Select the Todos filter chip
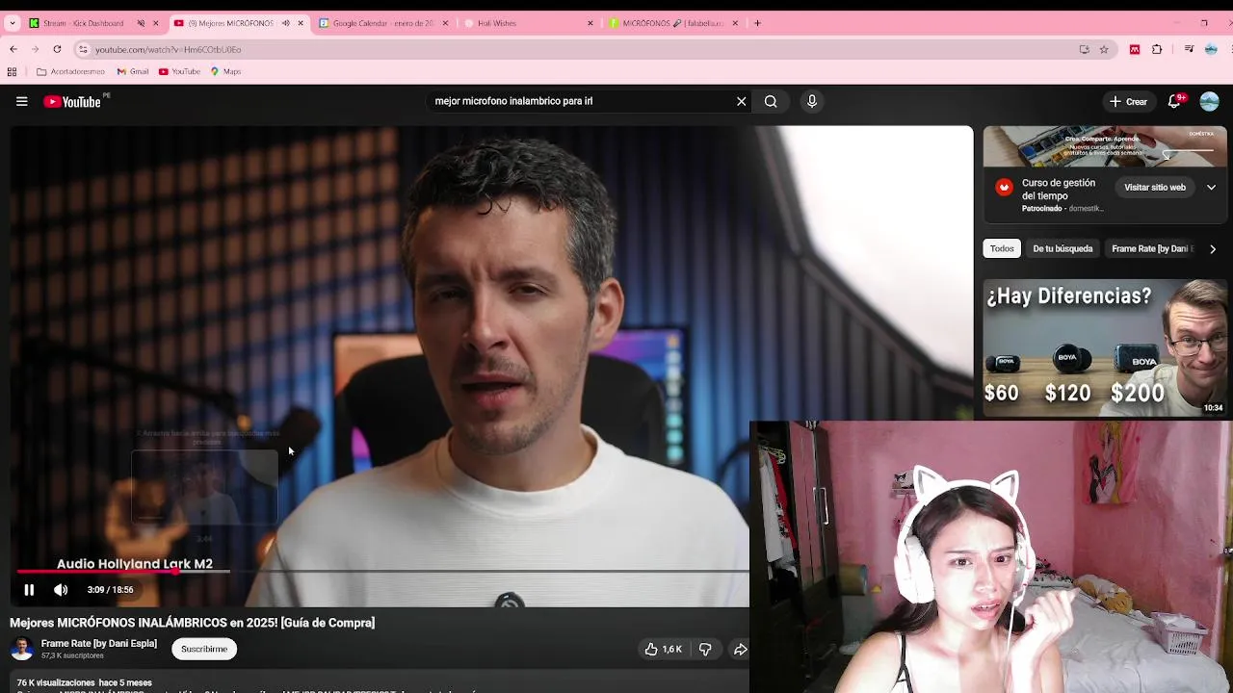Viewport: 1233px width, 693px height. 1002,249
